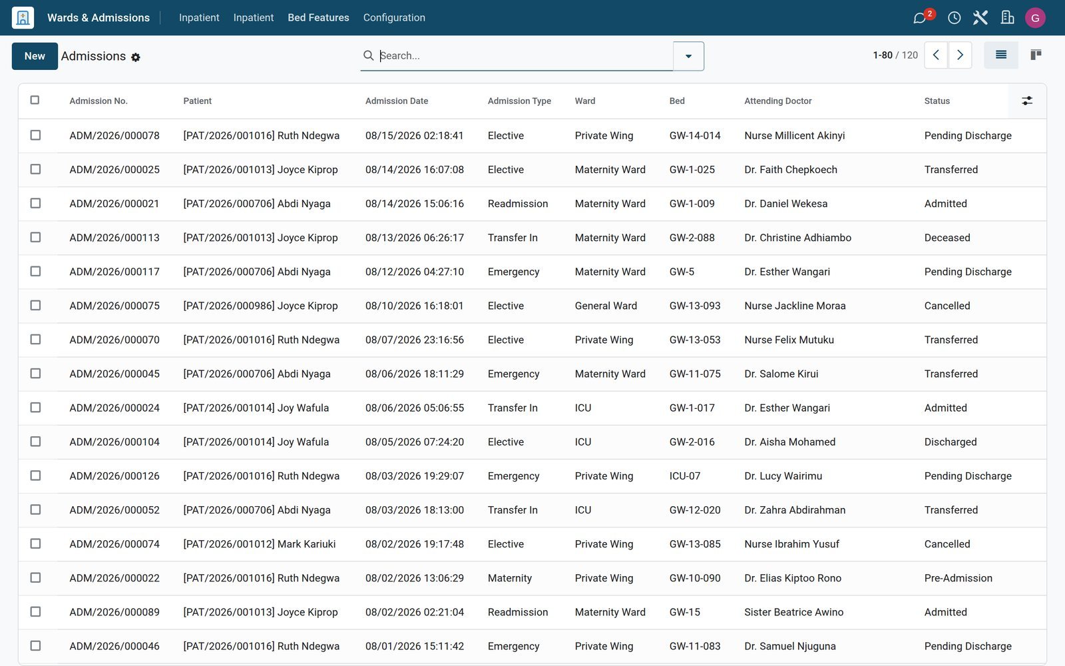
Task: Open the Wards & Admissions main menu
Action: pos(99,17)
